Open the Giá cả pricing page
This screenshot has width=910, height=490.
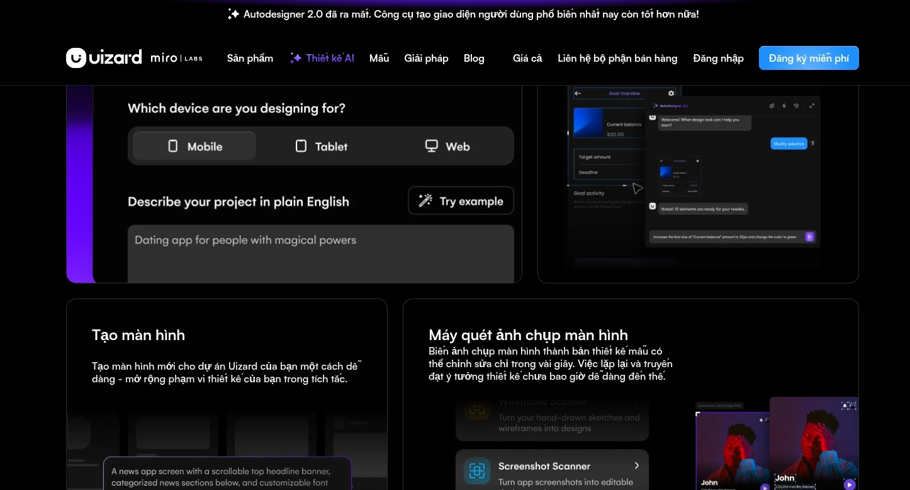tap(527, 58)
